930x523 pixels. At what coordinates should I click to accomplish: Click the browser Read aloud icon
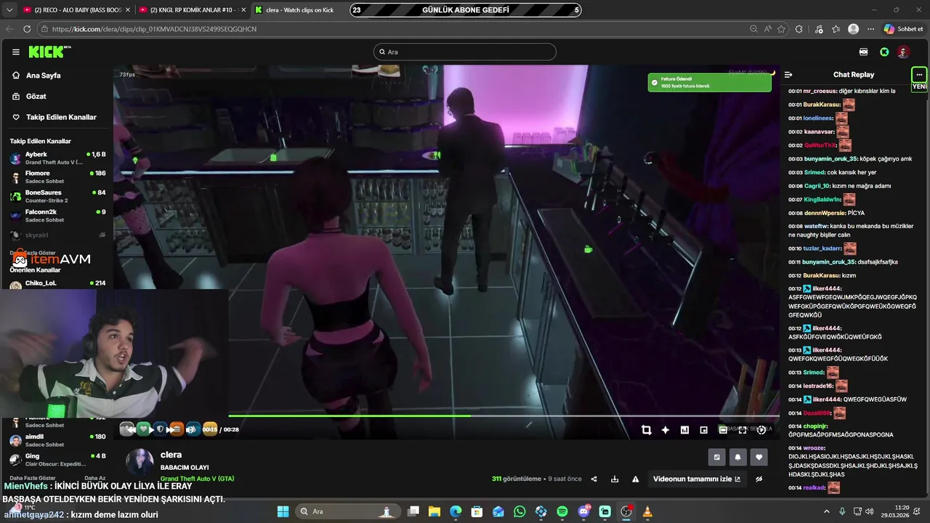[x=768, y=29]
